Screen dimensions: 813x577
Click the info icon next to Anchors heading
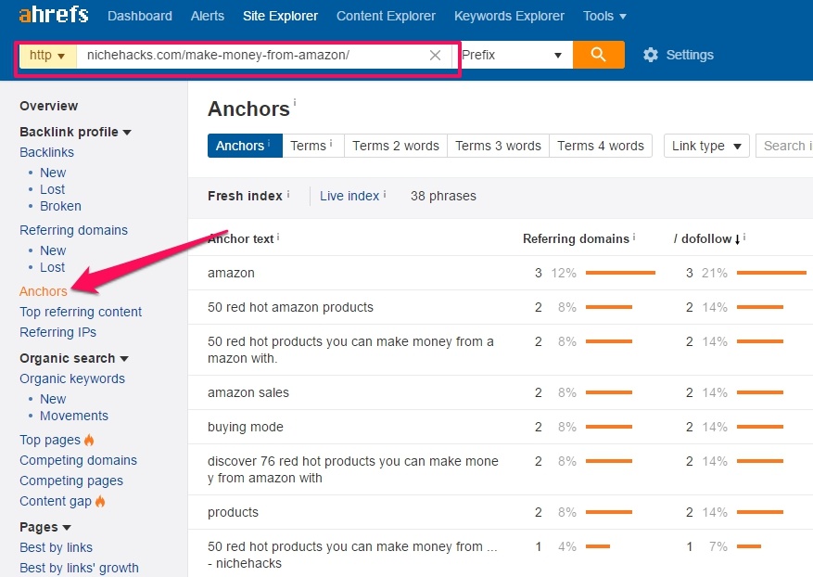295,102
